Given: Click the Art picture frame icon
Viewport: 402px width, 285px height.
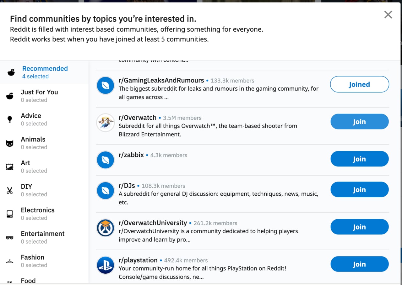Looking at the screenshot, I should tap(10, 167).
